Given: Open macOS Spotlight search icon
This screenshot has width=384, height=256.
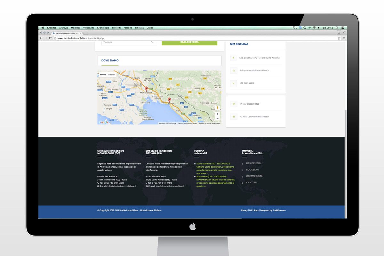Looking at the screenshot, I should coord(337,28).
